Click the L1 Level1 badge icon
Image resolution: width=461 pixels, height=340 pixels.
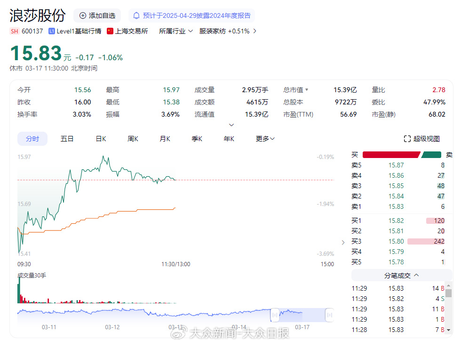pyautogui.click(x=51, y=31)
